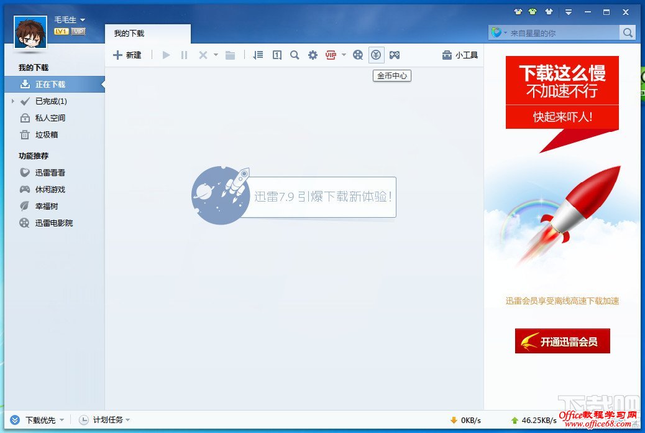
Task: Click the first colored shirt skin icon
Action: (518, 12)
